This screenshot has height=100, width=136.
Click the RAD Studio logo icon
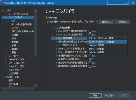[3, 3]
